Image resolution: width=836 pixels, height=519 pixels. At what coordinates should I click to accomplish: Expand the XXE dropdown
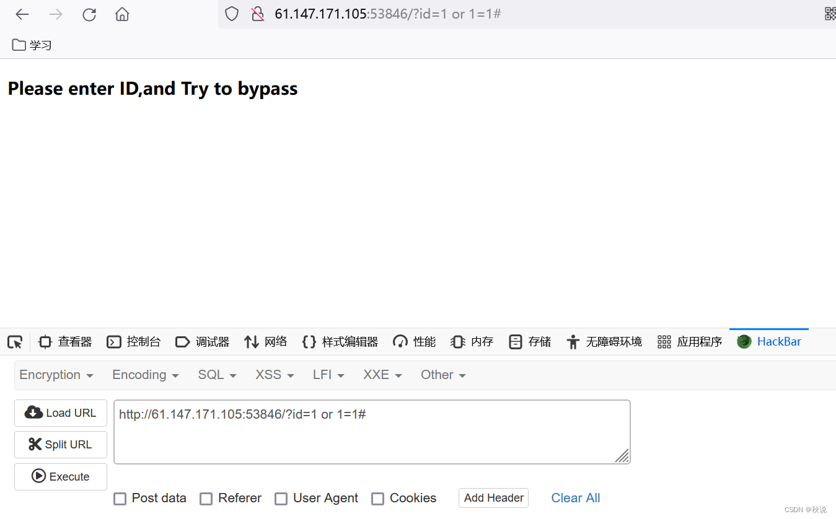(383, 375)
